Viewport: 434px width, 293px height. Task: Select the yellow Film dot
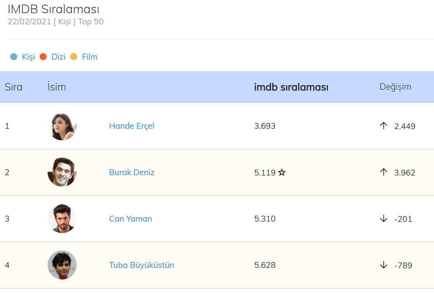click(74, 57)
